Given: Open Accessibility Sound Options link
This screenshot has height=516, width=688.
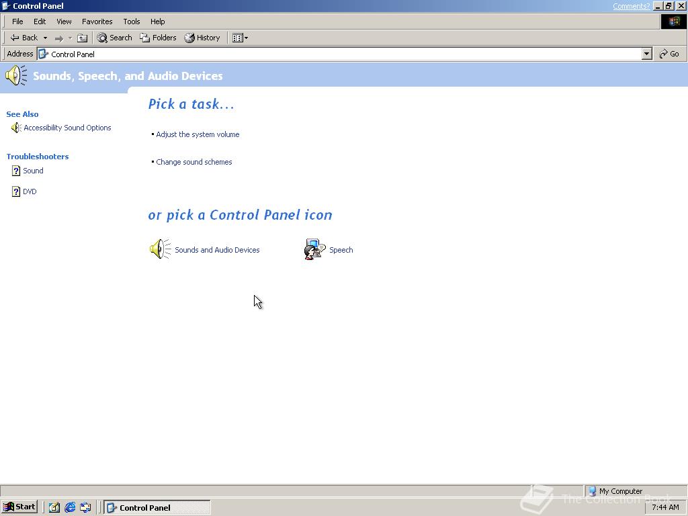Looking at the screenshot, I should (67, 128).
